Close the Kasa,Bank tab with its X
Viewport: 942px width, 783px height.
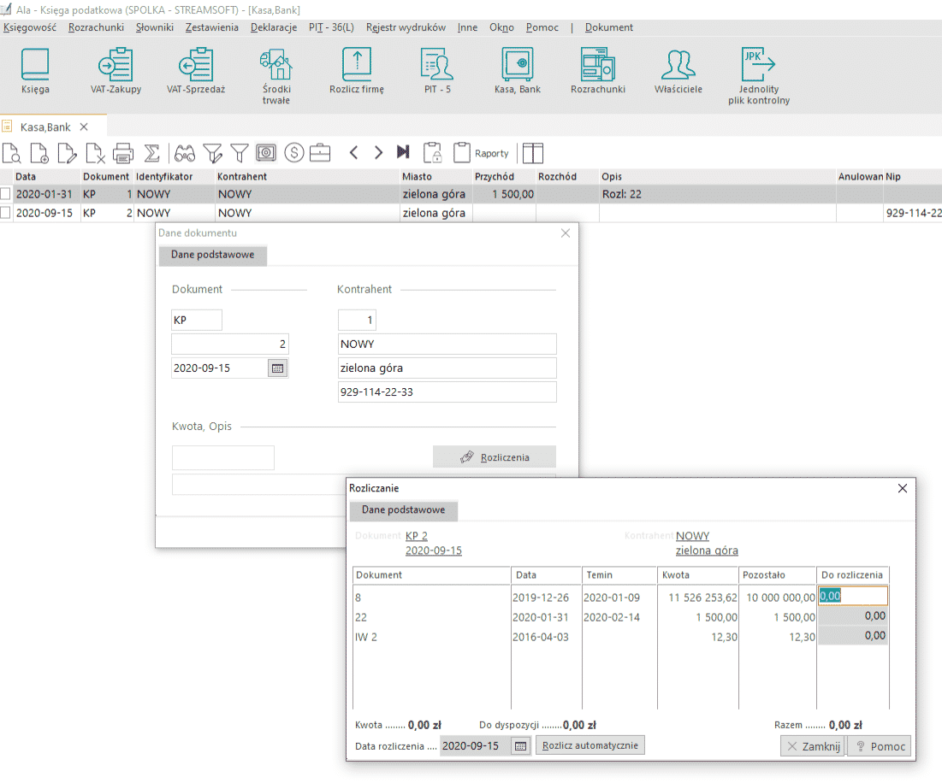pyautogui.click(x=84, y=127)
